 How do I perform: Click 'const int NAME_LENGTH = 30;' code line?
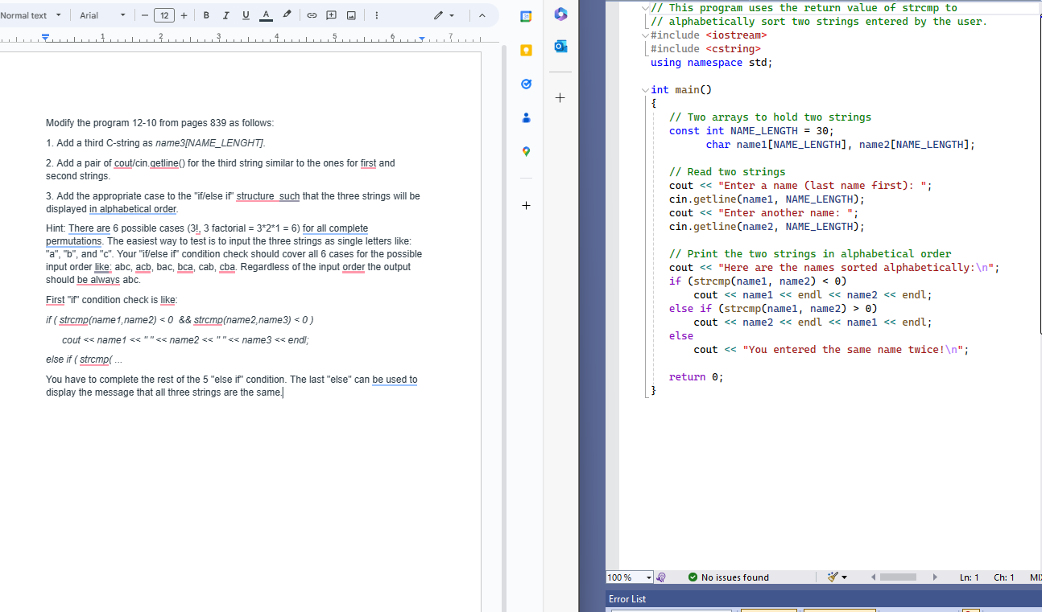[x=752, y=130]
